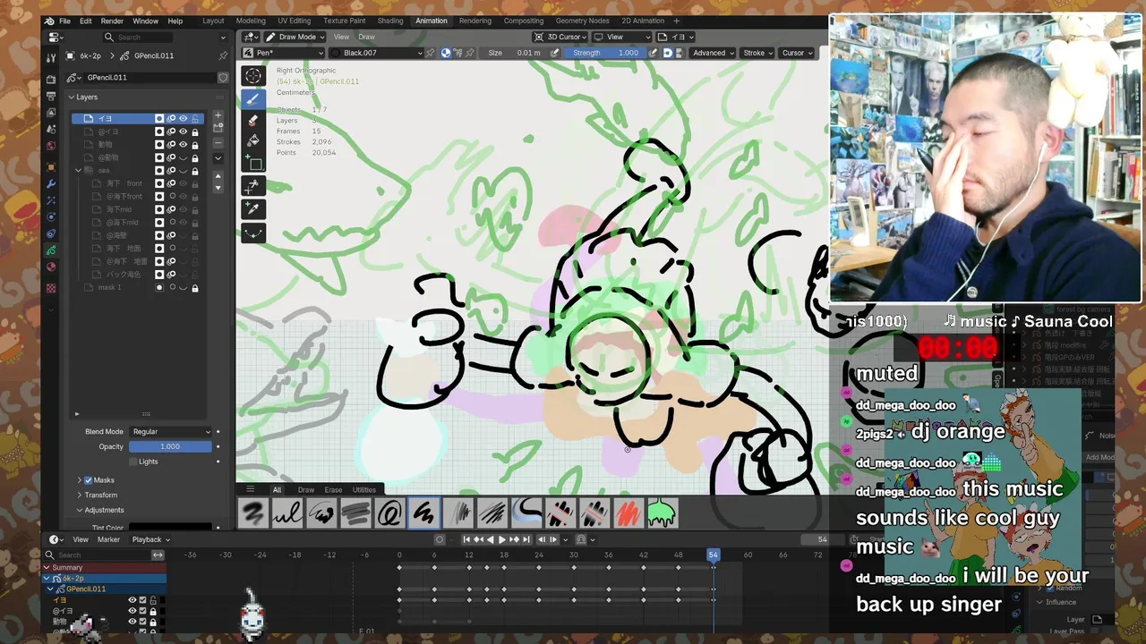Select the Cursor tool in viewport toolbar
1146x644 pixels.
pos(253,76)
